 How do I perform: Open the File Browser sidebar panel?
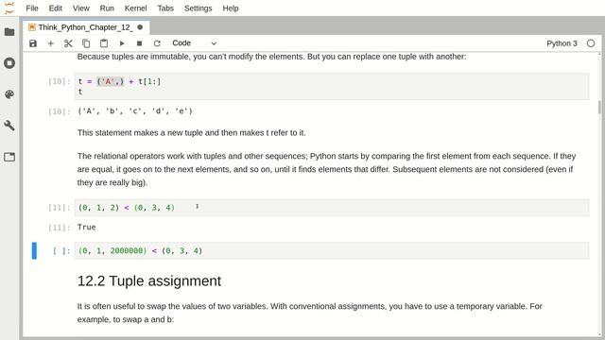point(9,32)
